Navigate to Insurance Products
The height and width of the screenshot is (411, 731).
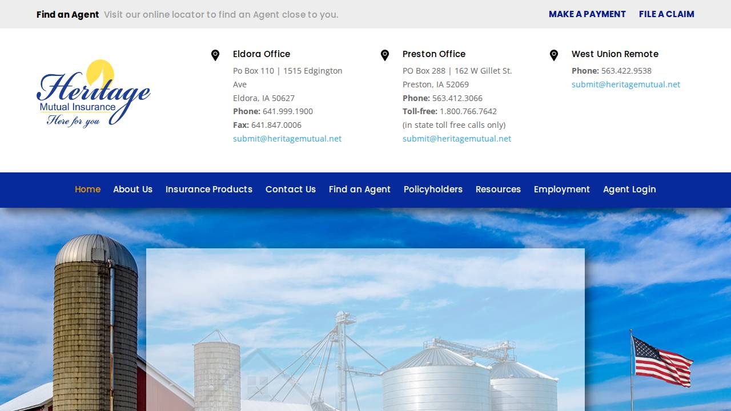coord(208,190)
